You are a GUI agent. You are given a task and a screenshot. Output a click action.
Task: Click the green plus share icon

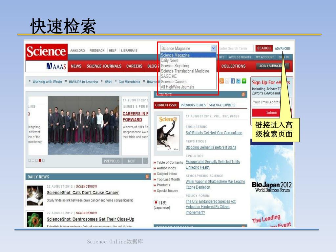click(244, 81)
